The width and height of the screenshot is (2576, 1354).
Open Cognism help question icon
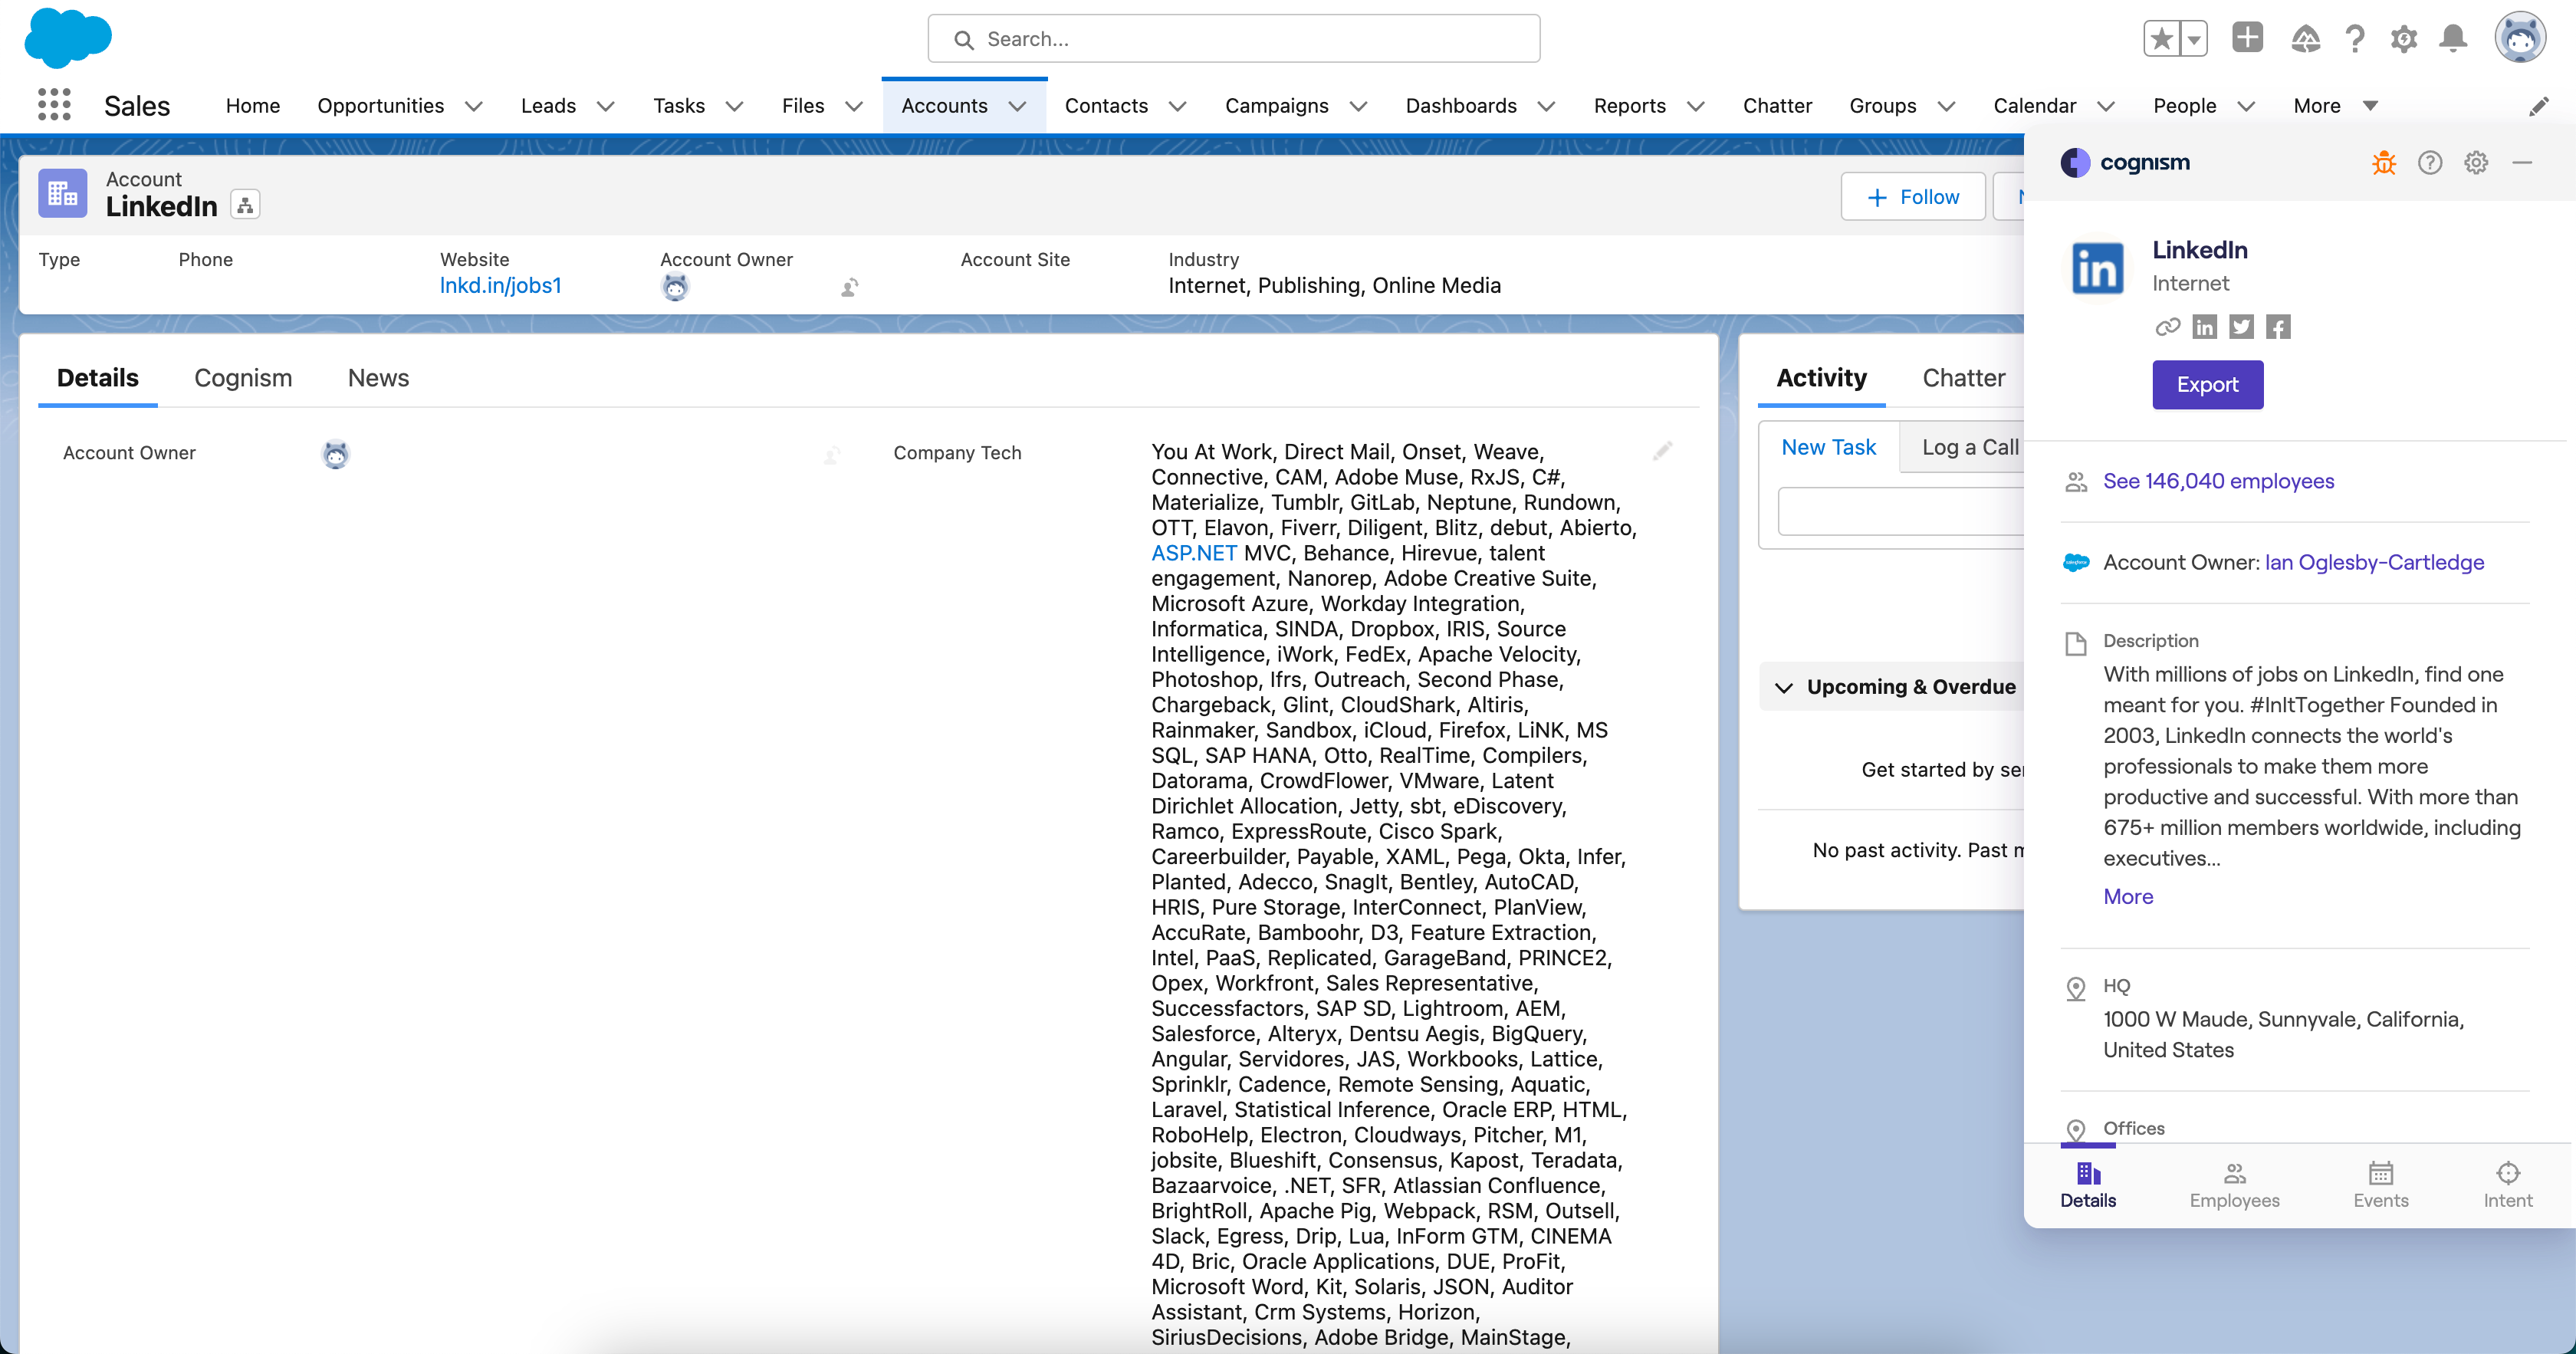[2430, 162]
